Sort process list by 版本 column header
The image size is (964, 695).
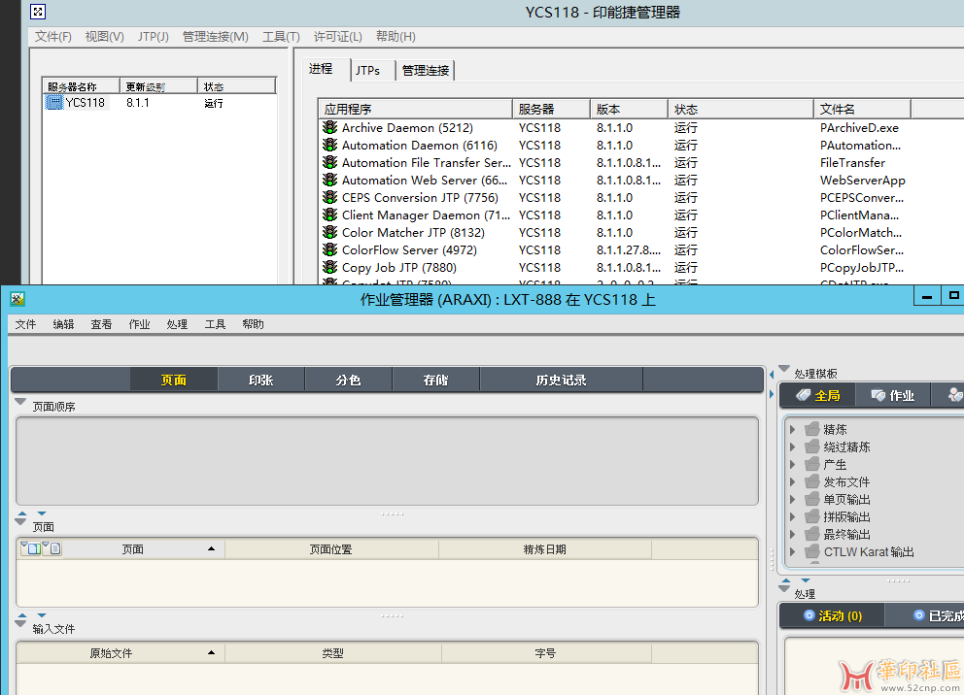coord(629,110)
